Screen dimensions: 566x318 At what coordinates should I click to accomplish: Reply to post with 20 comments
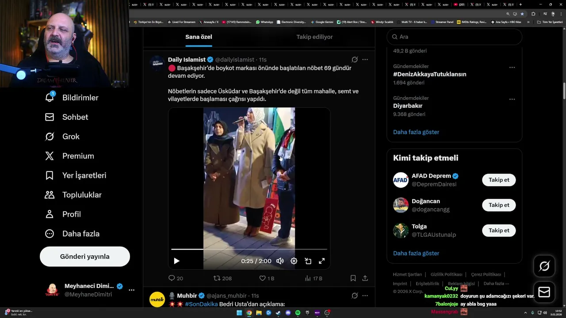pos(176,278)
